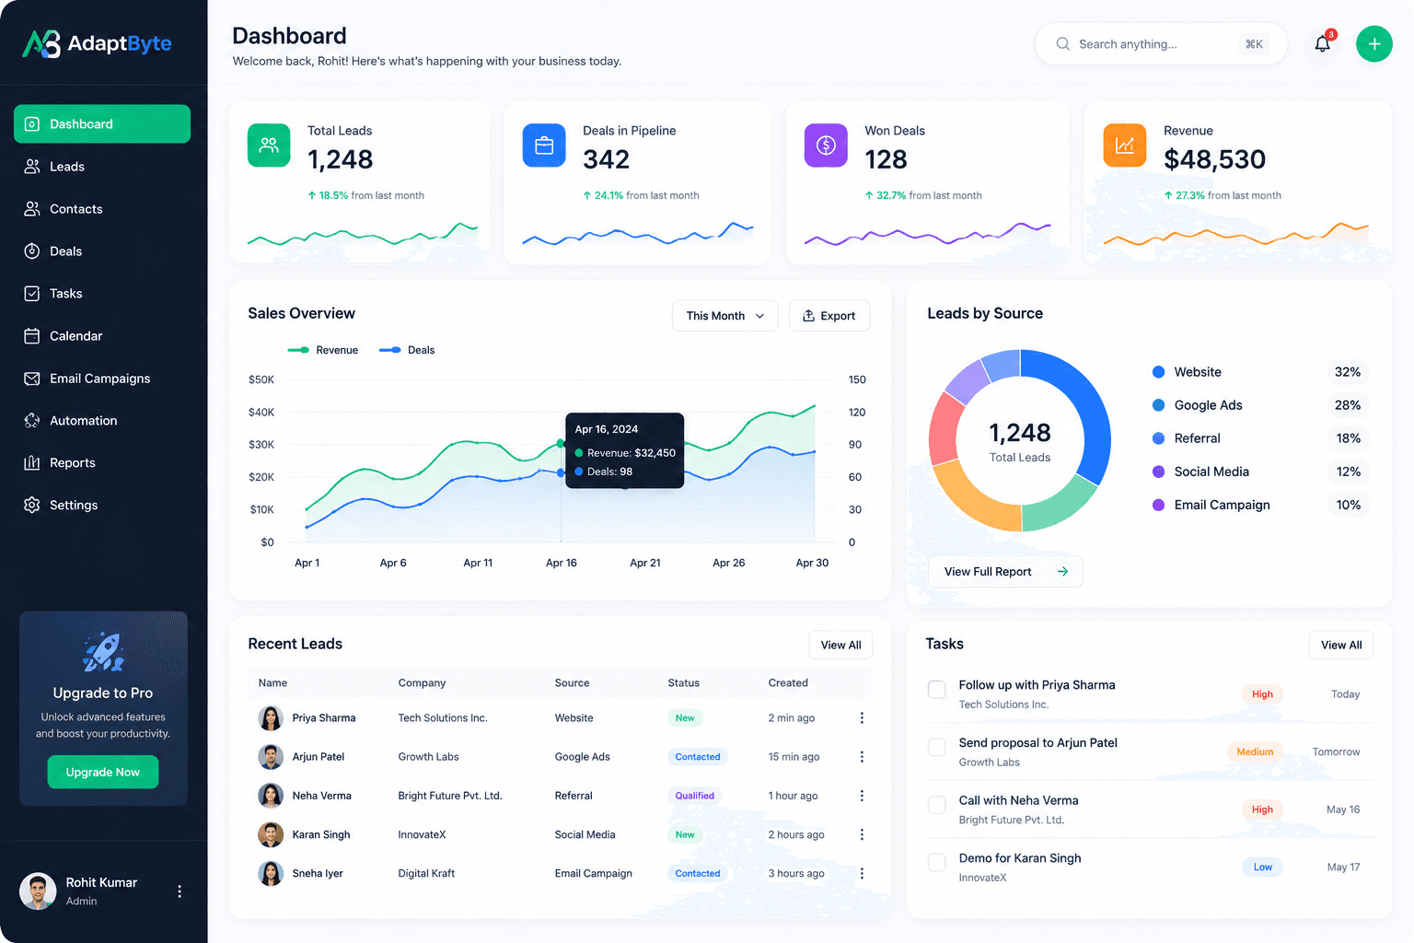Open Settings in sidebar

pyautogui.click(x=102, y=506)
